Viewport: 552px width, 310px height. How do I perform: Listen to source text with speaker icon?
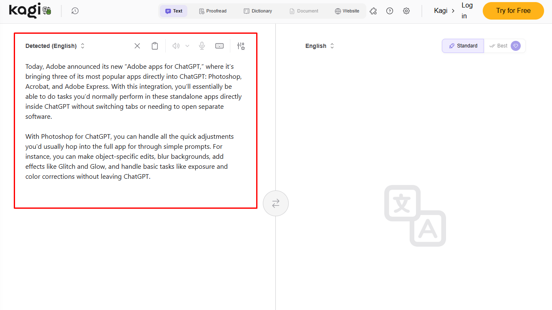point(176,46)
